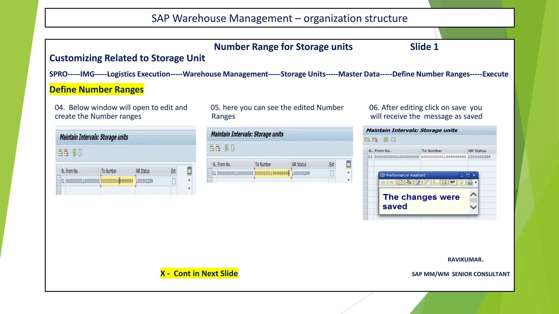Viewport: 559px width, 314px height.
Task: Click highlighted To Number field in step 04
Action: (118, 181)
